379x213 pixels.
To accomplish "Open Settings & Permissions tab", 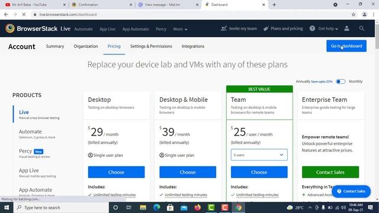I will point(151,46).
